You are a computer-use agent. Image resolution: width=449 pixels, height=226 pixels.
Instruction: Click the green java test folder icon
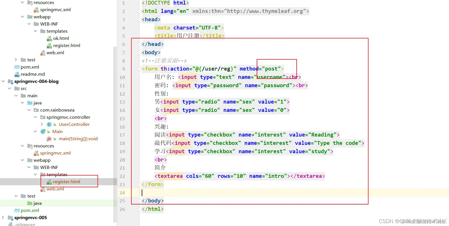point(30,203)
